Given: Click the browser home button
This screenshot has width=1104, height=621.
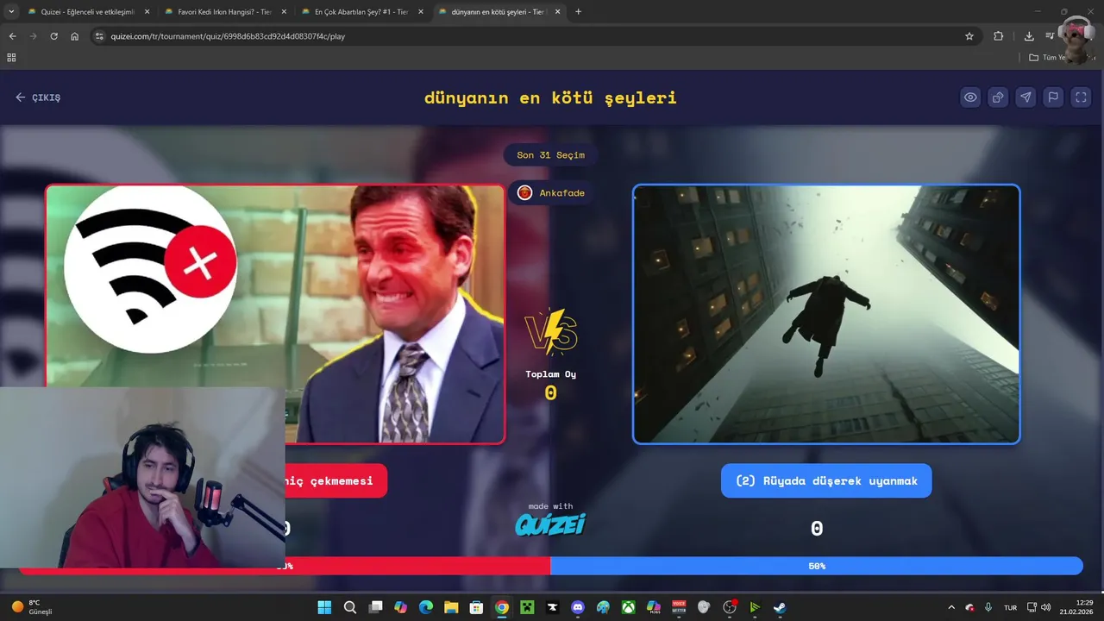Looking at the screenshot, I should (x=74, y=36).
